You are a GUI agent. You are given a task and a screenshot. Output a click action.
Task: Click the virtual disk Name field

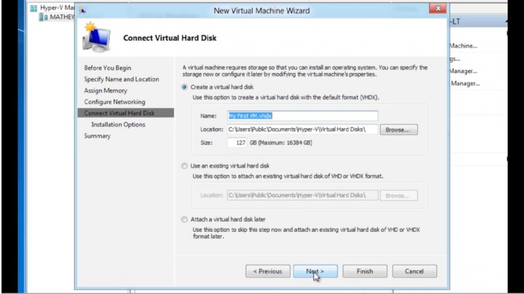click(303, 116)
